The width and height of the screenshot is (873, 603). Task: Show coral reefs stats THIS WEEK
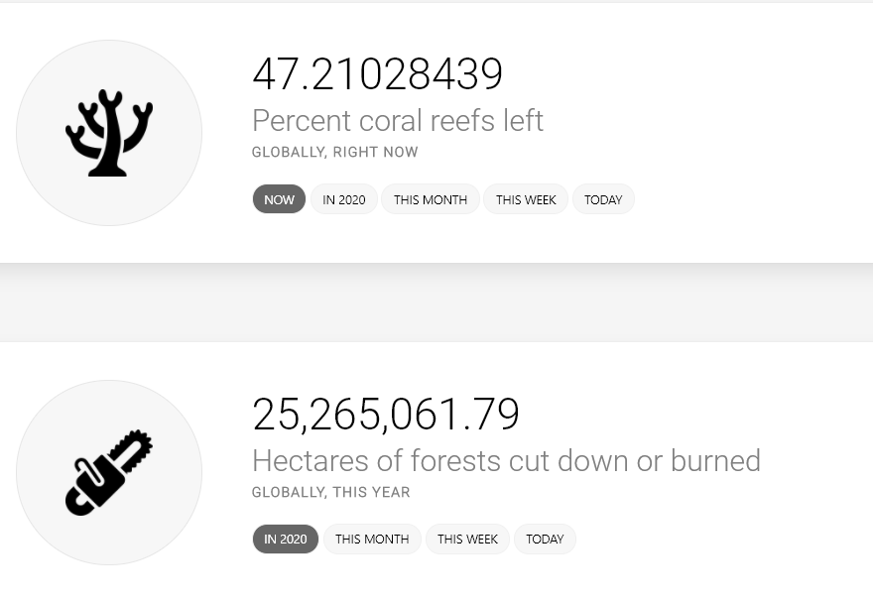click(x=526, y=199)
